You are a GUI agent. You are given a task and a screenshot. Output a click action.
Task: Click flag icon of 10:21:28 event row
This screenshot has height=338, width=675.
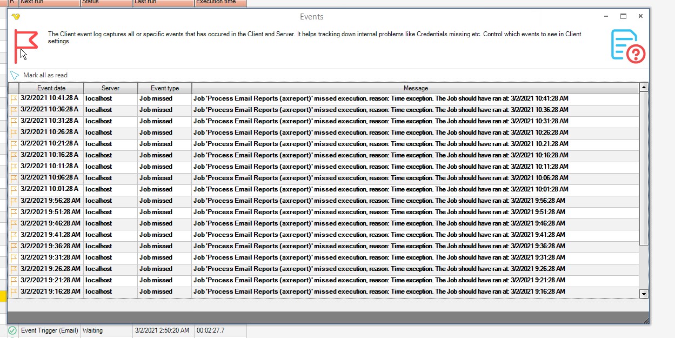pos(14,144)
